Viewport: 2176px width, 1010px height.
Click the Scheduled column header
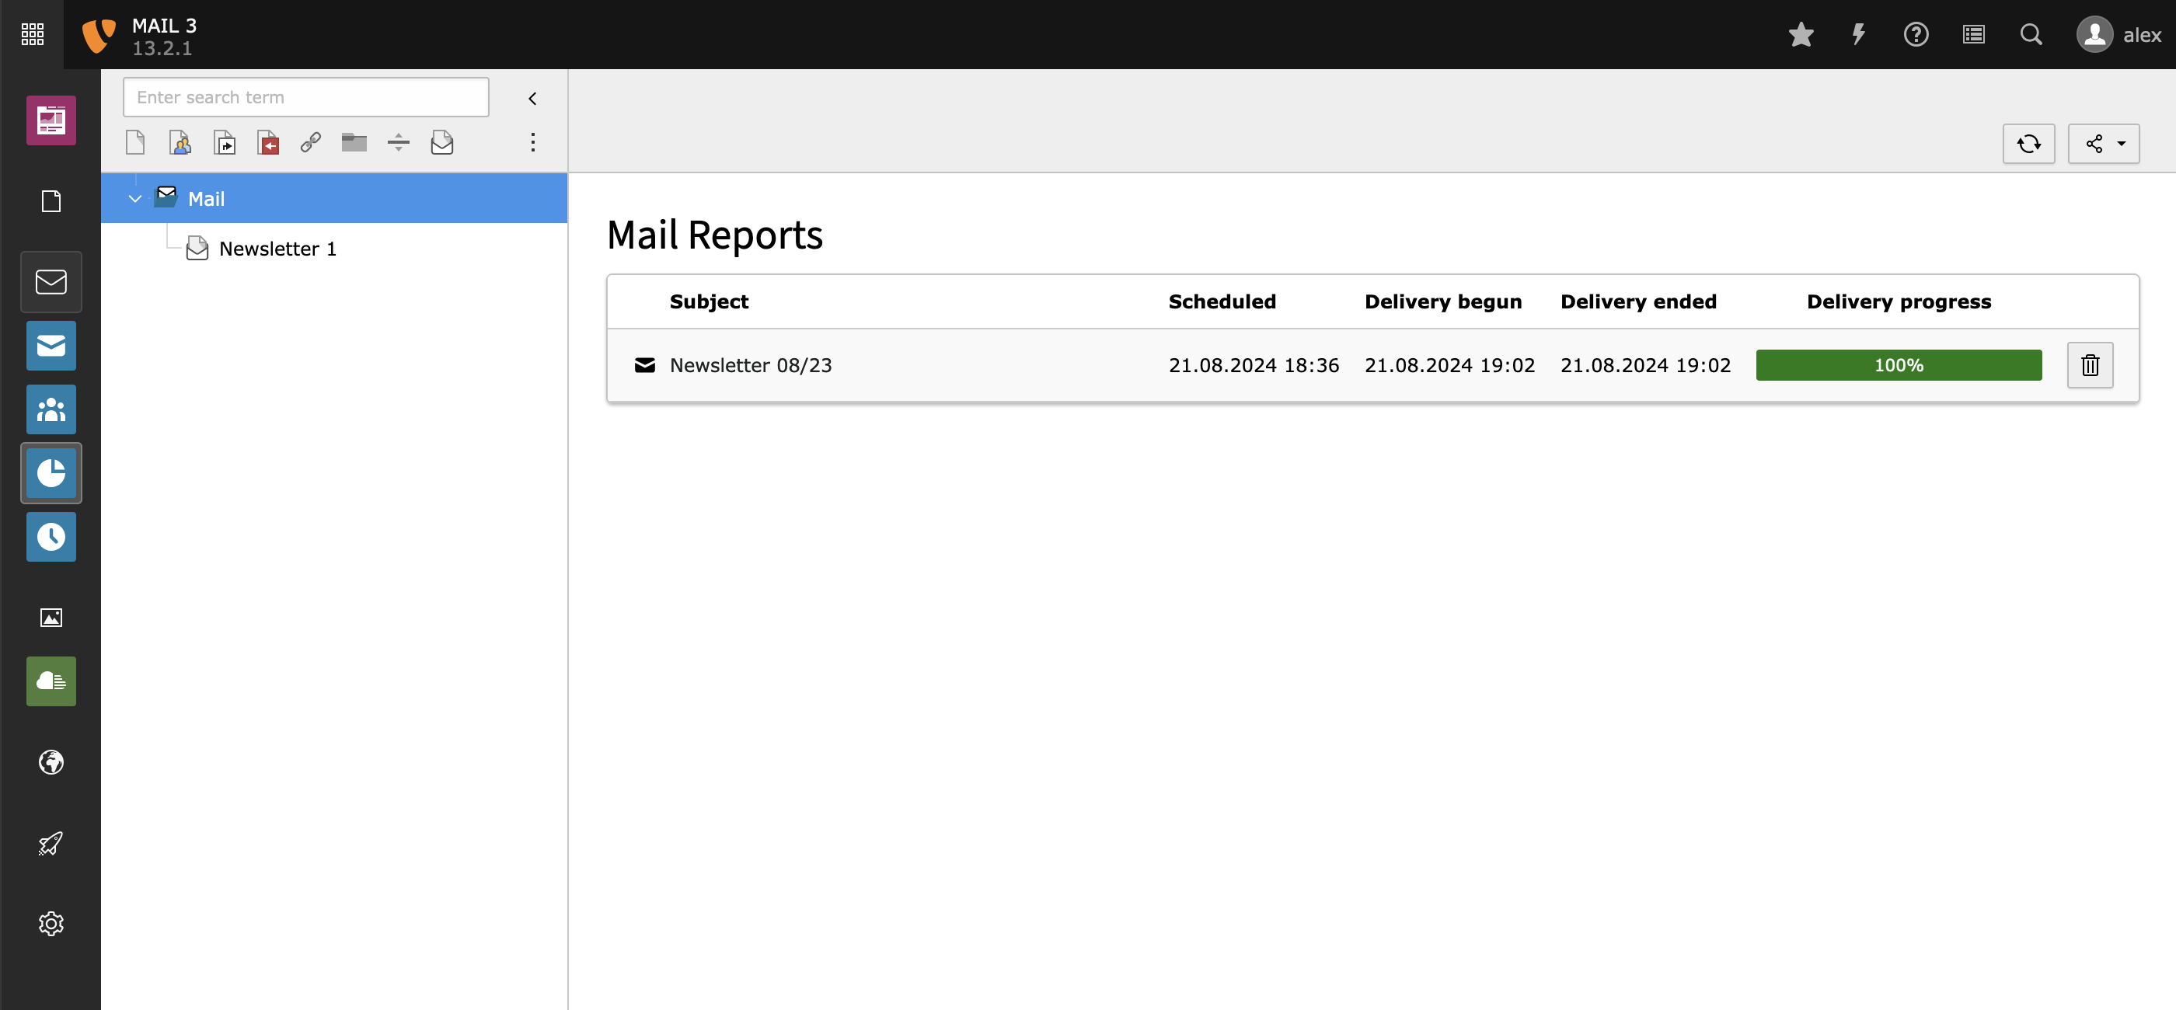click(x=1222, y=301)
